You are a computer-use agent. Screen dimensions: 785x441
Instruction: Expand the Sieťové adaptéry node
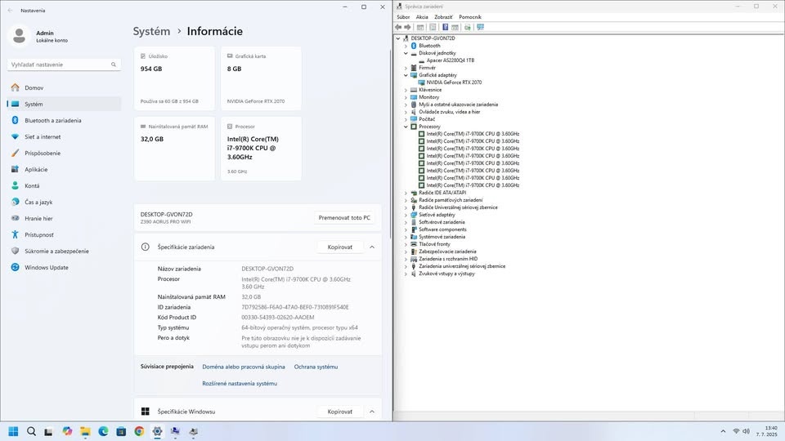point(406,215)
